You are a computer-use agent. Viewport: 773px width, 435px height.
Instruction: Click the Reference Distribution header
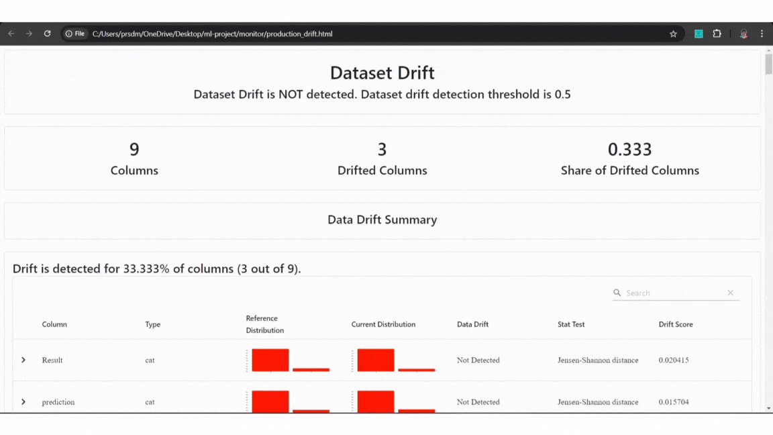point(265,324)
